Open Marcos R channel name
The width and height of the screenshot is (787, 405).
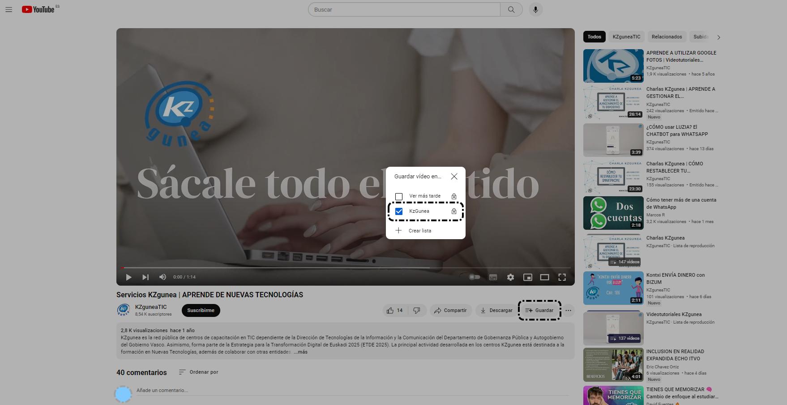[x=655, y=215]
